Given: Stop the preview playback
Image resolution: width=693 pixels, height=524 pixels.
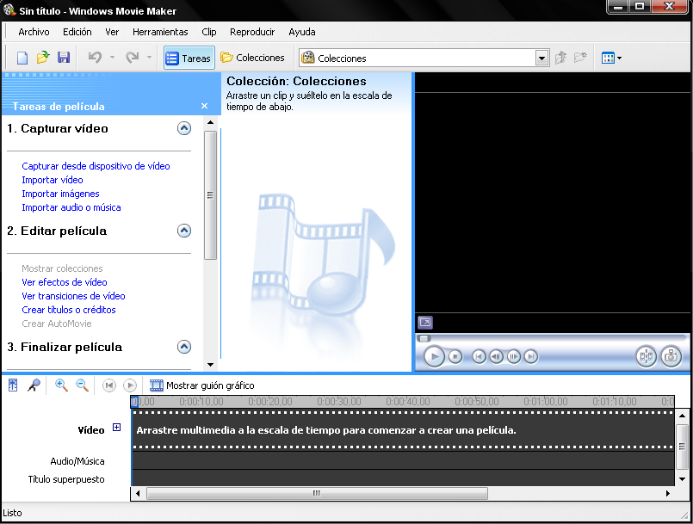Looking at the screenshot, I should tap(455, 356).
